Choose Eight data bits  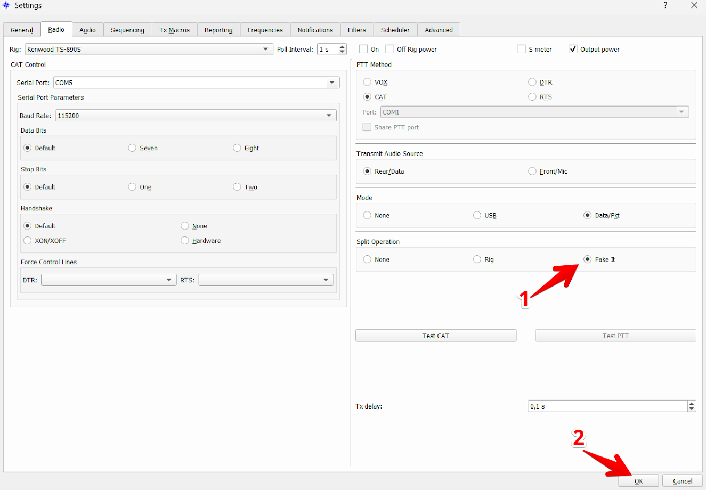pos(237,148)
